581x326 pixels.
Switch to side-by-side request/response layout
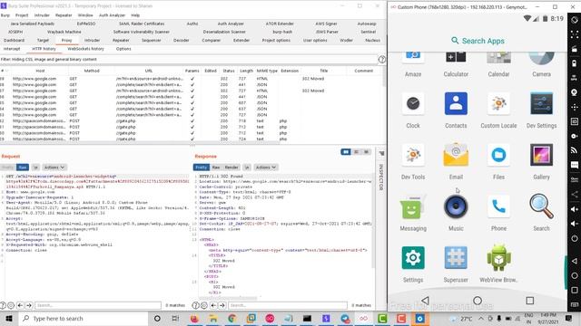346,152
